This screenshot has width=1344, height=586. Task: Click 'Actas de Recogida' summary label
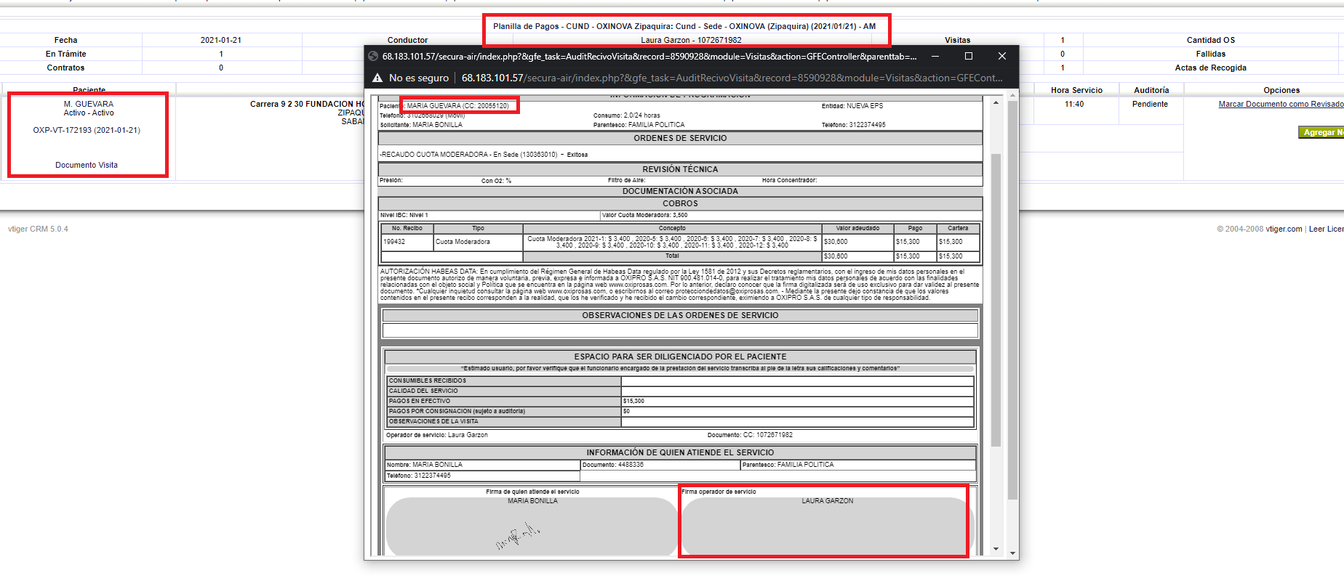click(x=1211, y=68)
